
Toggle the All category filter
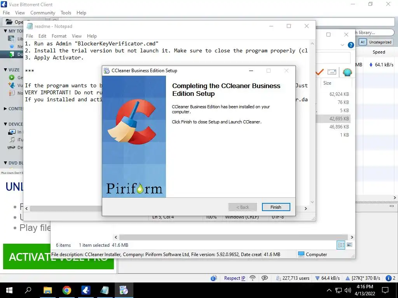click(363, 42)
